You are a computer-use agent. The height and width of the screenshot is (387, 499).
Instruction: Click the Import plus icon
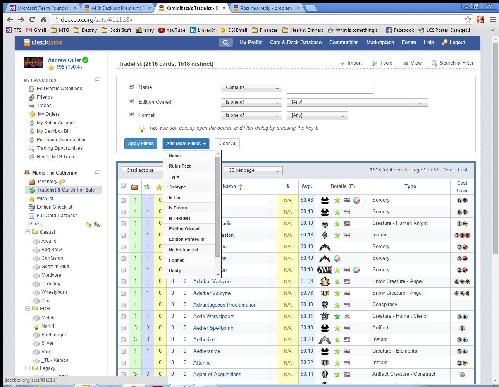pos(342,63)
